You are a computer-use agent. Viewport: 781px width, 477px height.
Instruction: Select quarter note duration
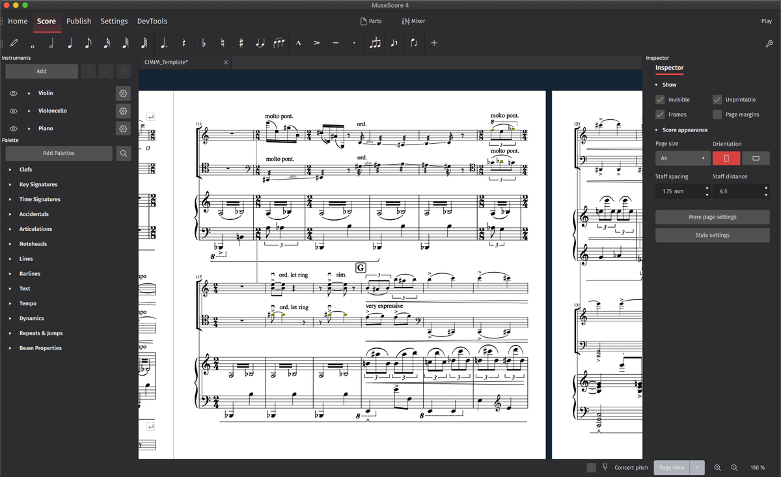pos(70,43)
